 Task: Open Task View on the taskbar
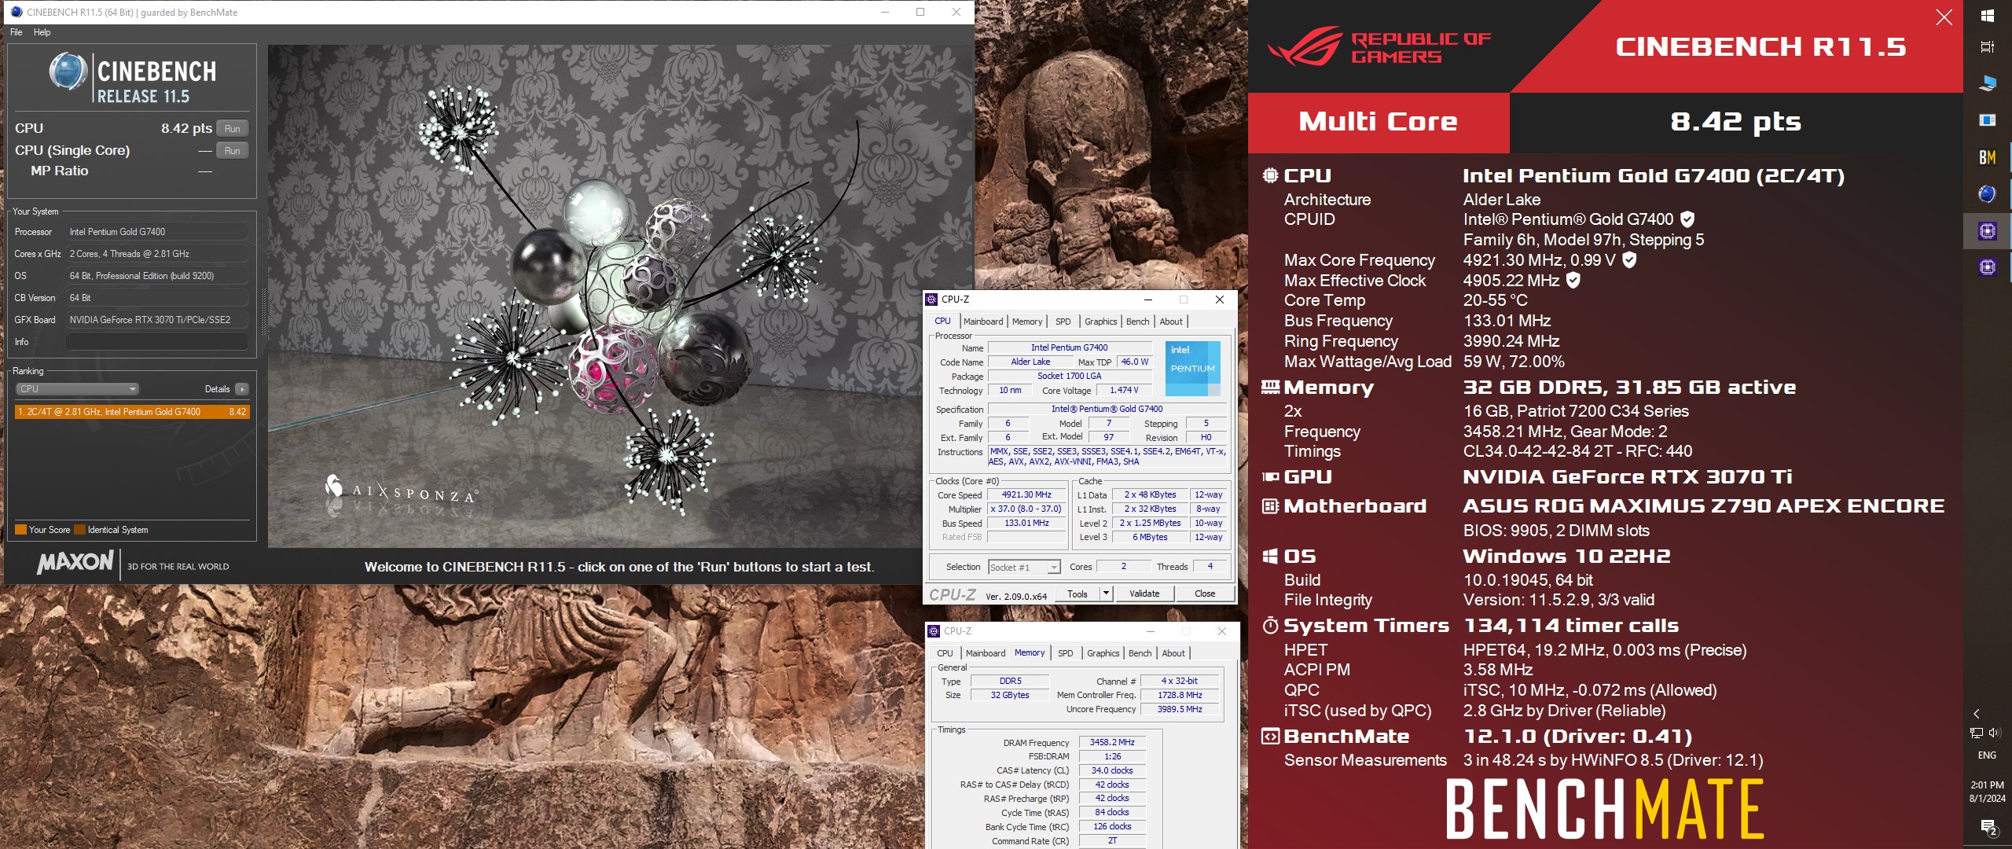point(1987,47)
